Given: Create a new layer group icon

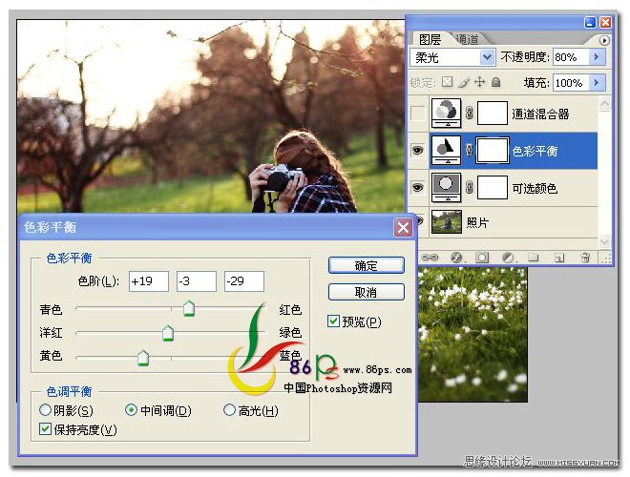Looking at the screenshot, I should 534,257.
